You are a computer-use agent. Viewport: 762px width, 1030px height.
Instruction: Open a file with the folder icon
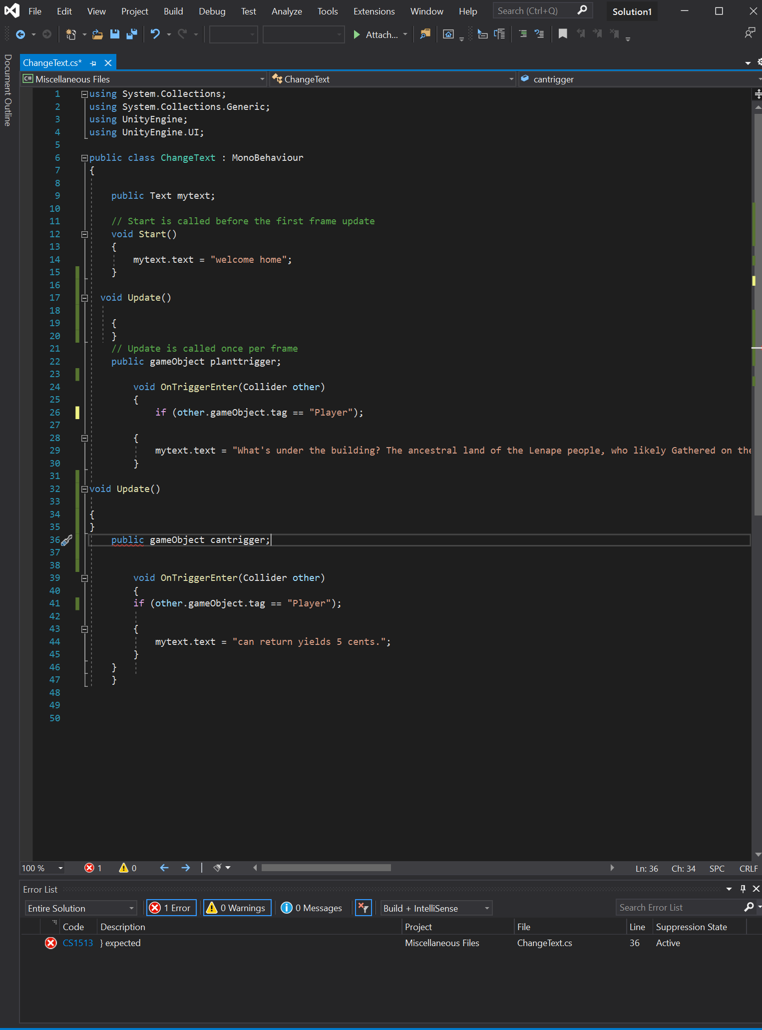point(98,34)
